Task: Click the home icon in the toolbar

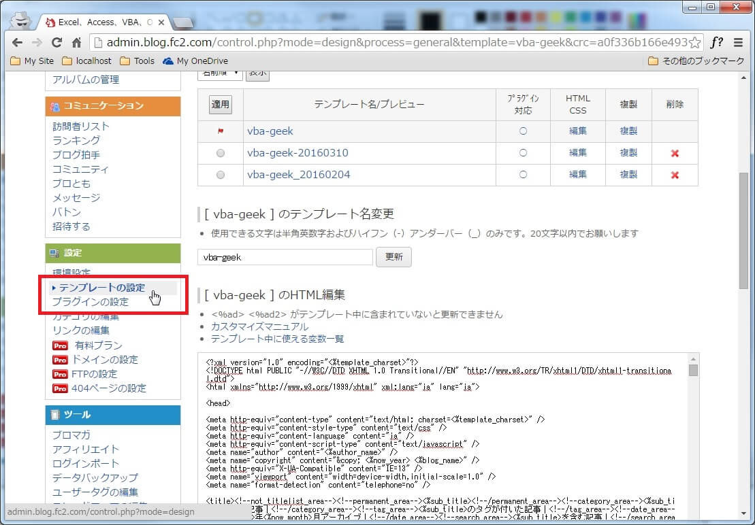Action: (76, 42)
